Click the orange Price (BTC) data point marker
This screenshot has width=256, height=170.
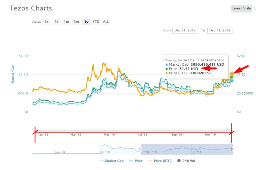[232, 74]
